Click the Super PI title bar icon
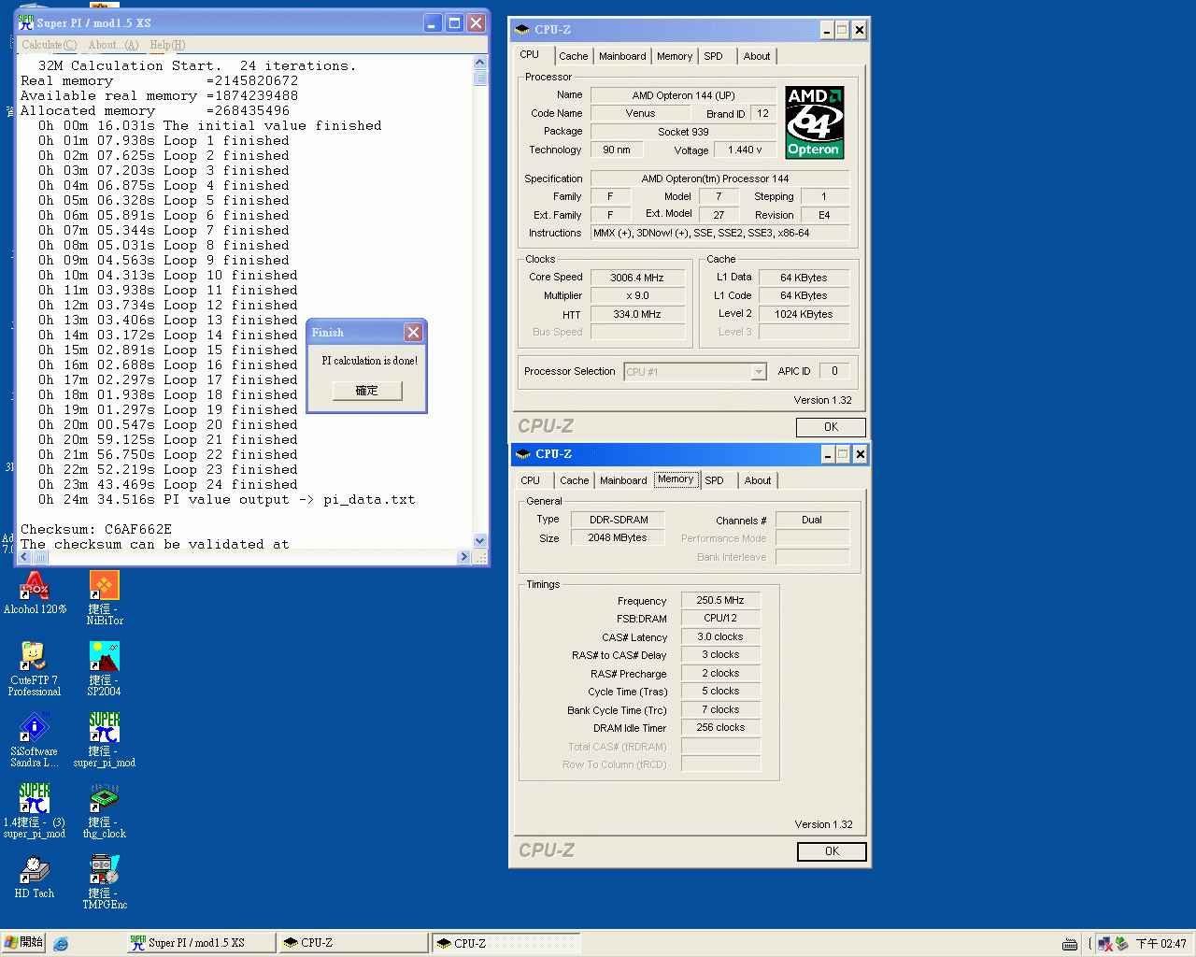The image size is (1196, 957). [26, 22]
